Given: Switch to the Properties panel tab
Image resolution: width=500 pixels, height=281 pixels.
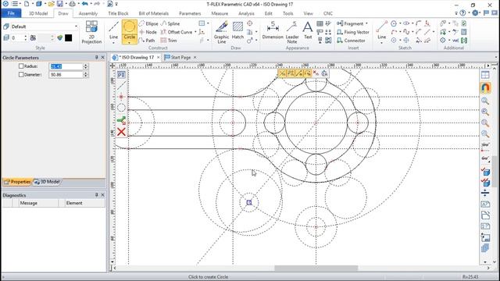Looking at the screenshot, I should [x=17, y=182].
